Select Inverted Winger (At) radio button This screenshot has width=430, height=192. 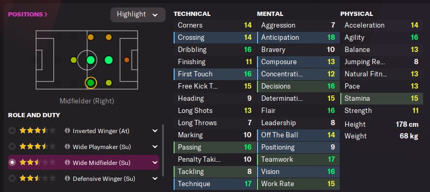click(x=12, y=130)
